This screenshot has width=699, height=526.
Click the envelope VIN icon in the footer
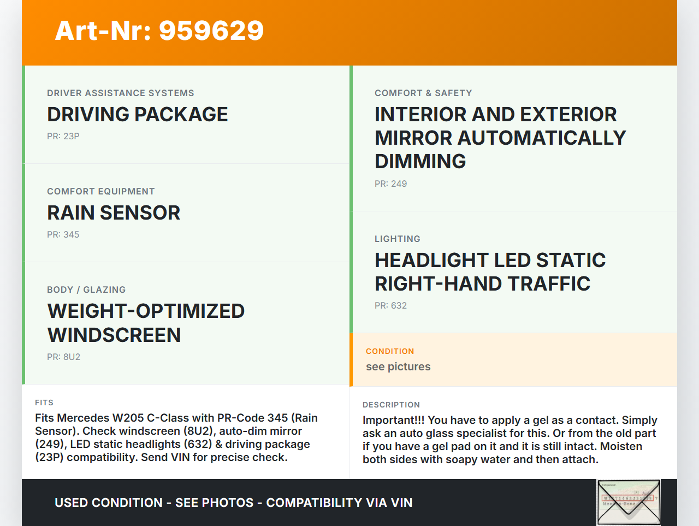point(629,502)
